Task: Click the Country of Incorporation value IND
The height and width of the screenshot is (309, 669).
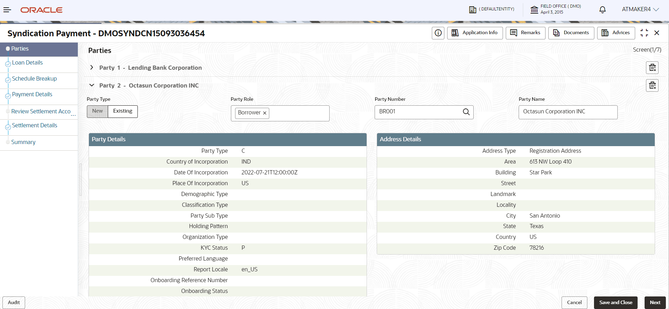Action: [x=246, y=162]
